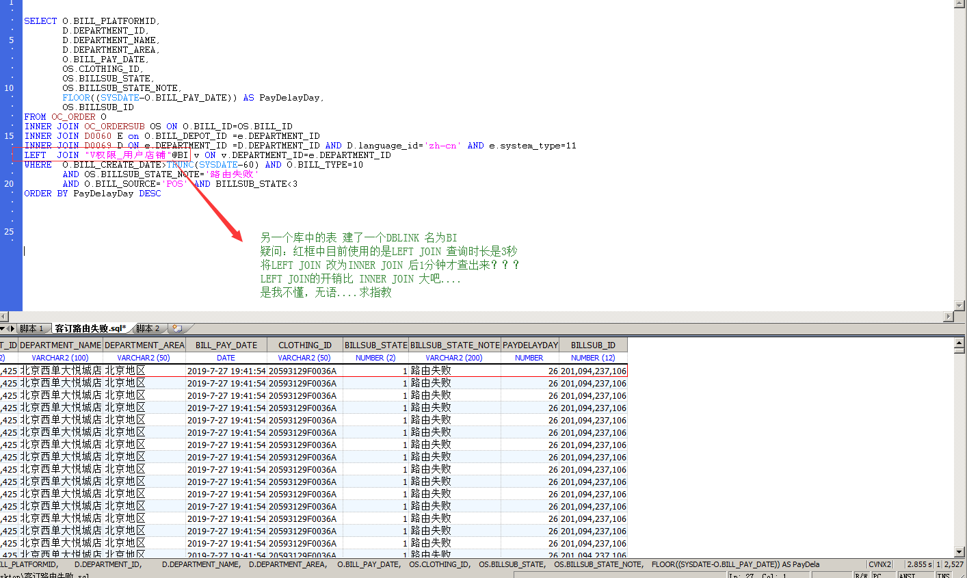Viewport: 967px width, 578px height.
Task: Click editor vertical scrollbar down arrow
Action: [960, 306]
